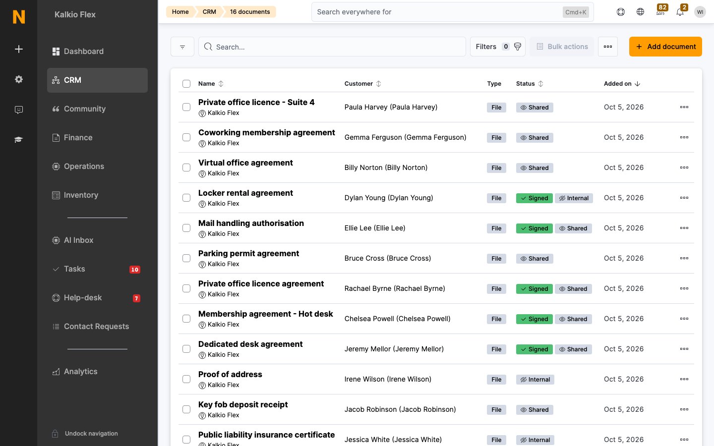714x446 pixels.
Task: Open row actions for Locker rental agreement
Action: coord(684,198)
